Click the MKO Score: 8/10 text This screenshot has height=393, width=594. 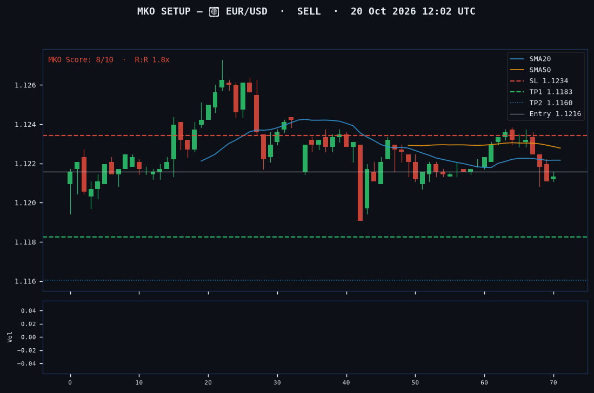pyautogui.click(x=81, y=60)
